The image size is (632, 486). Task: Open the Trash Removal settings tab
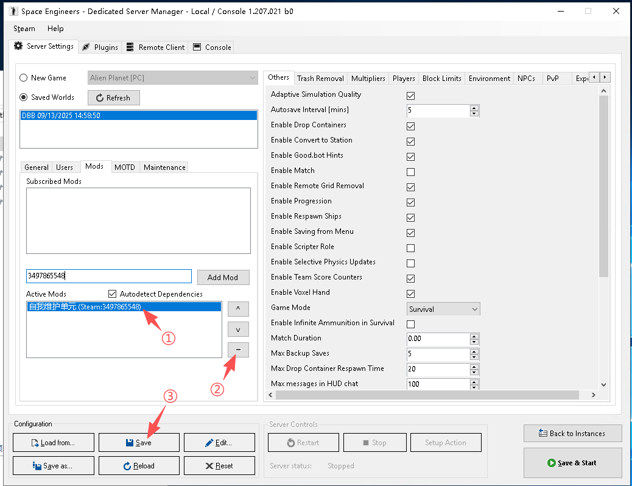tap(320, 79)
